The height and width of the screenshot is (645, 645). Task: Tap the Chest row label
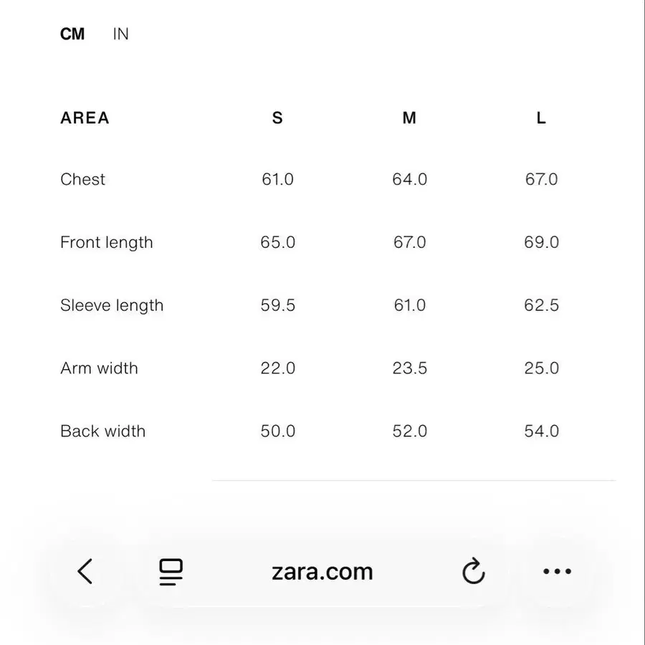82,179
